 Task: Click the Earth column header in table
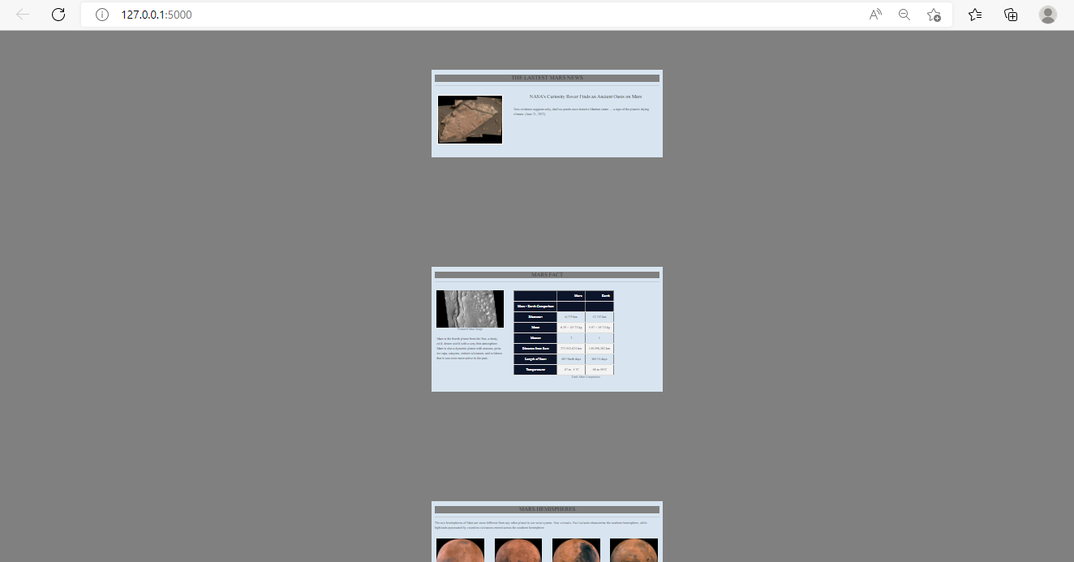(599, 296)
